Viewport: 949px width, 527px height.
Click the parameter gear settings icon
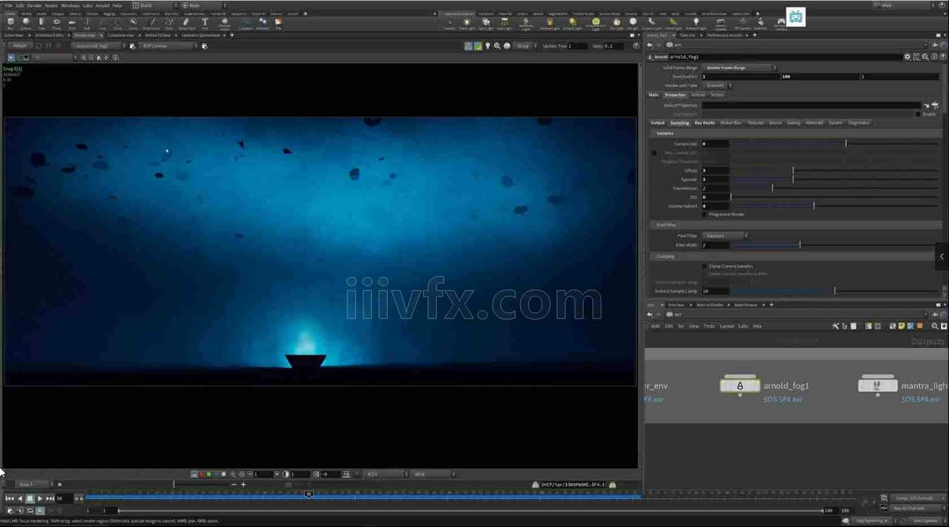[x=907, y=57]
